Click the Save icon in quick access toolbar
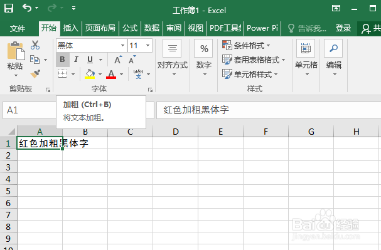 pyautogui.click(x=9, y=8)
